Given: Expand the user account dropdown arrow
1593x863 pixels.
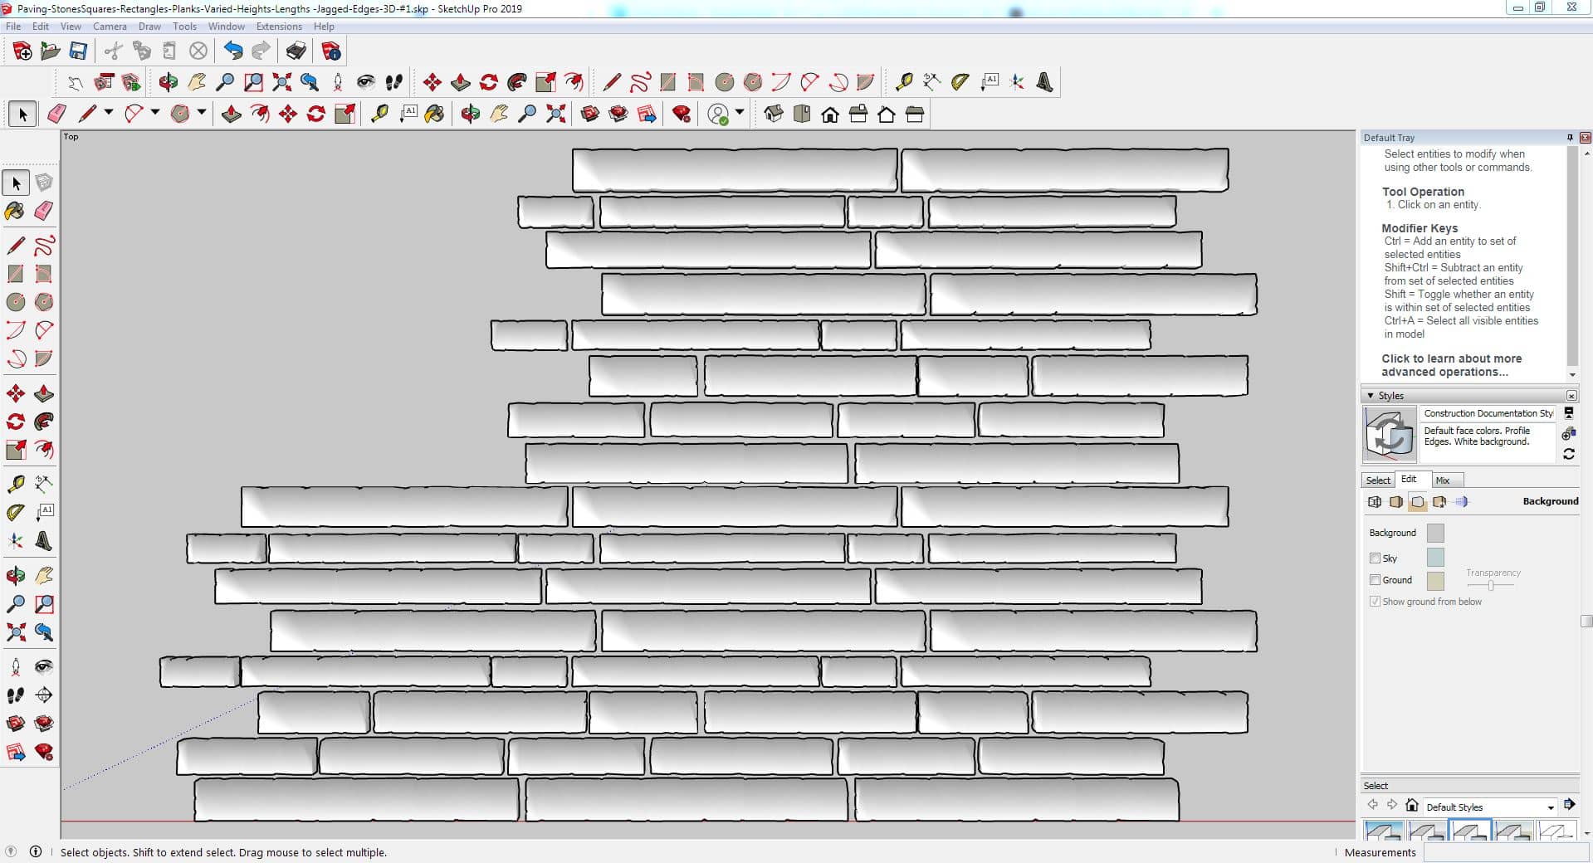Looking at the screenshot, I should pyautogui.click(x=740, y=112).
